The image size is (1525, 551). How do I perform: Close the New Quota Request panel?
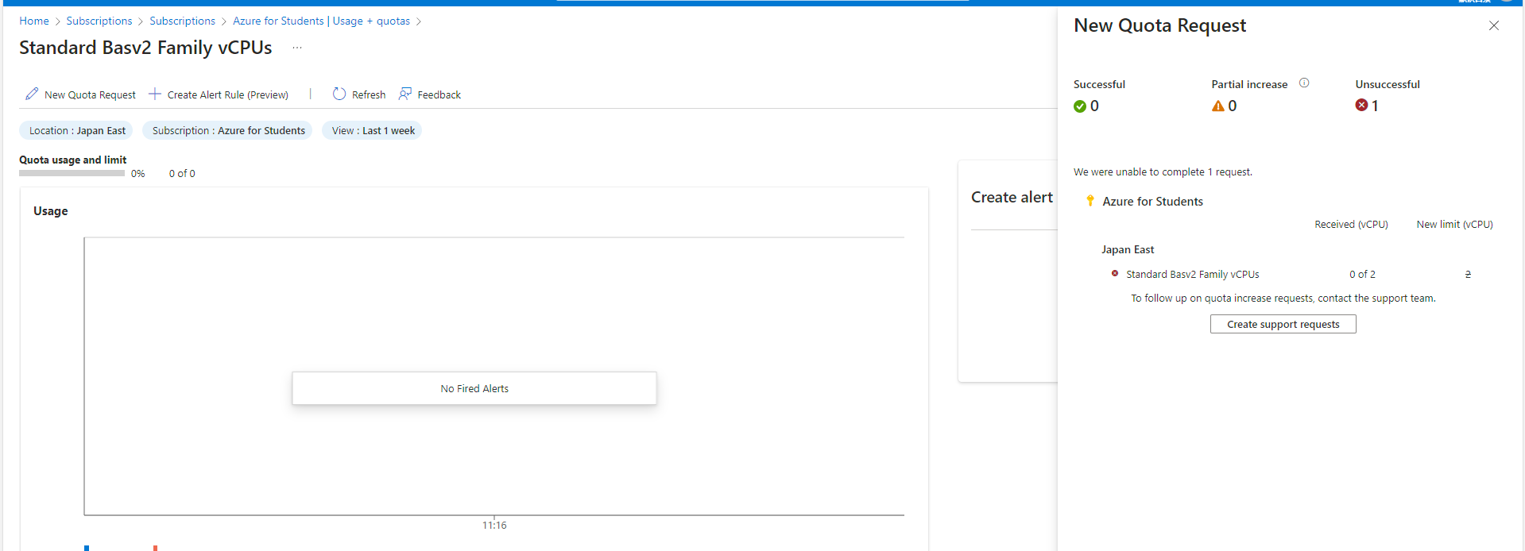tap(1494, 25)
